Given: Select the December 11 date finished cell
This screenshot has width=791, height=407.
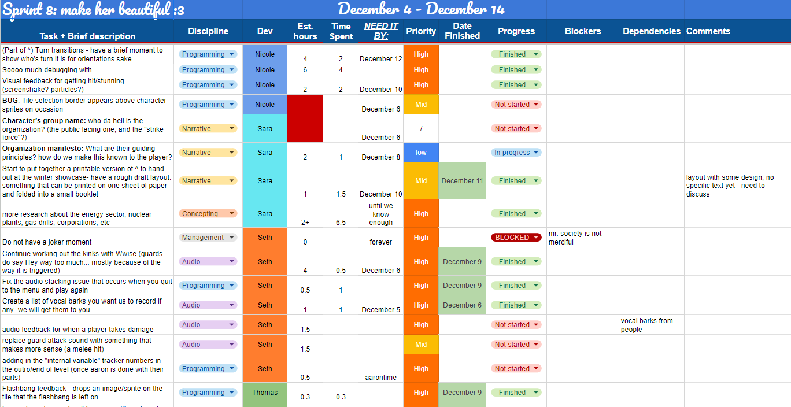Looking at the screenshot, I should pos(462,181).
